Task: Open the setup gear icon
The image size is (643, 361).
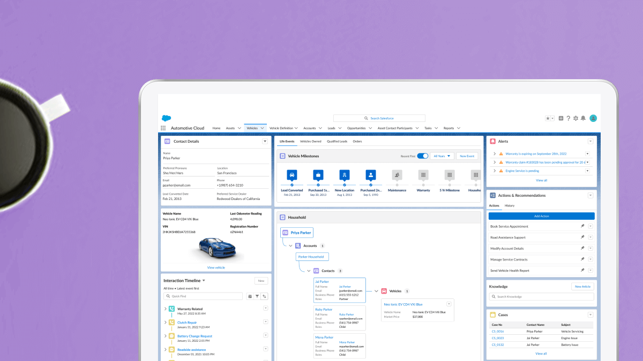Action: pos(575,118)
